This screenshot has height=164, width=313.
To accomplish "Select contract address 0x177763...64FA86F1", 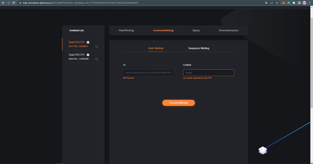I will [79, 46].
